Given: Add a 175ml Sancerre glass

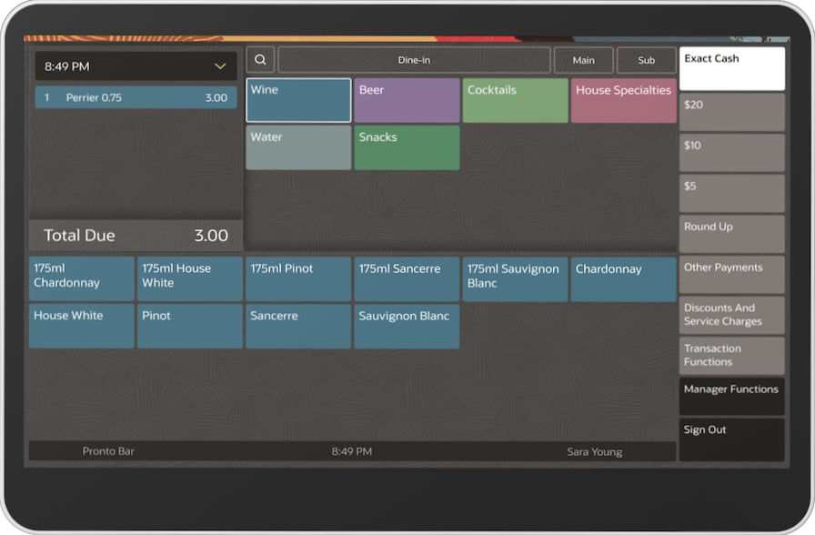Looking at the screenshot, I should 407,279.
